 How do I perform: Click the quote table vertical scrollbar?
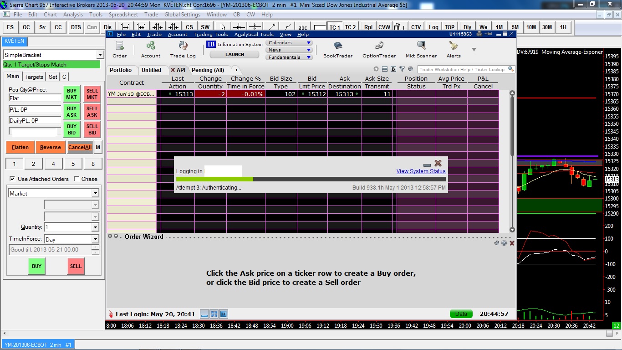tap(512, 161)
